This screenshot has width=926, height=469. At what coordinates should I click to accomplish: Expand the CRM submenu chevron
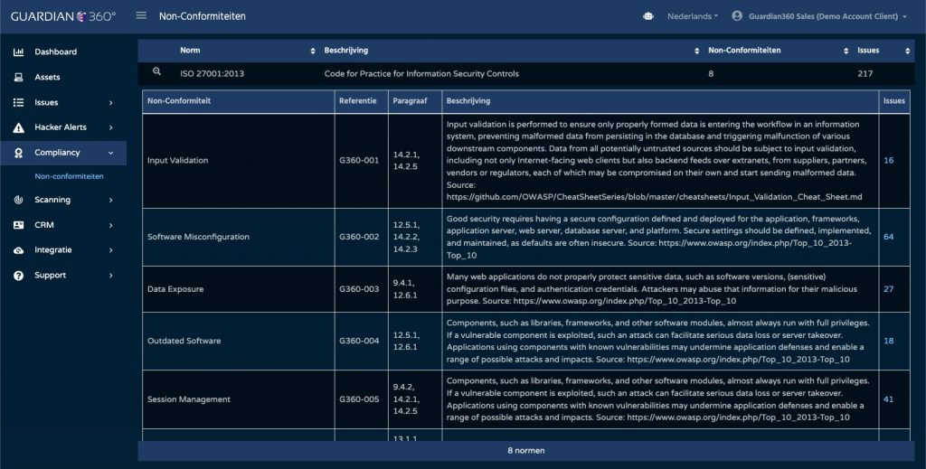(110, 225)
